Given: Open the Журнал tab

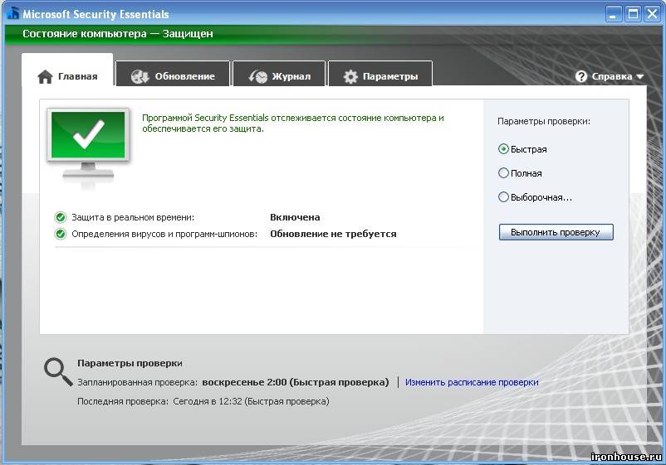Looking at the screenshot, I should point(279,74).
